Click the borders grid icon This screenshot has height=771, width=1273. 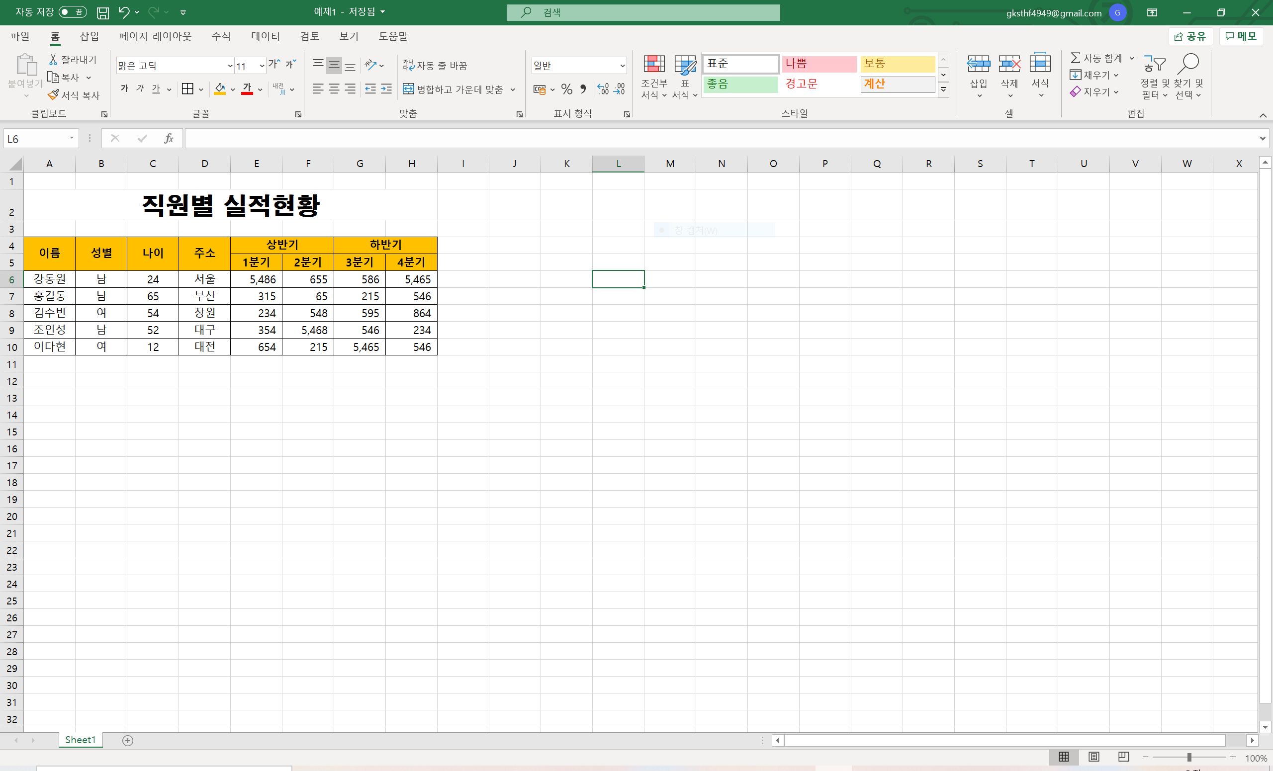pyautogui.click(x=187, y=89)
